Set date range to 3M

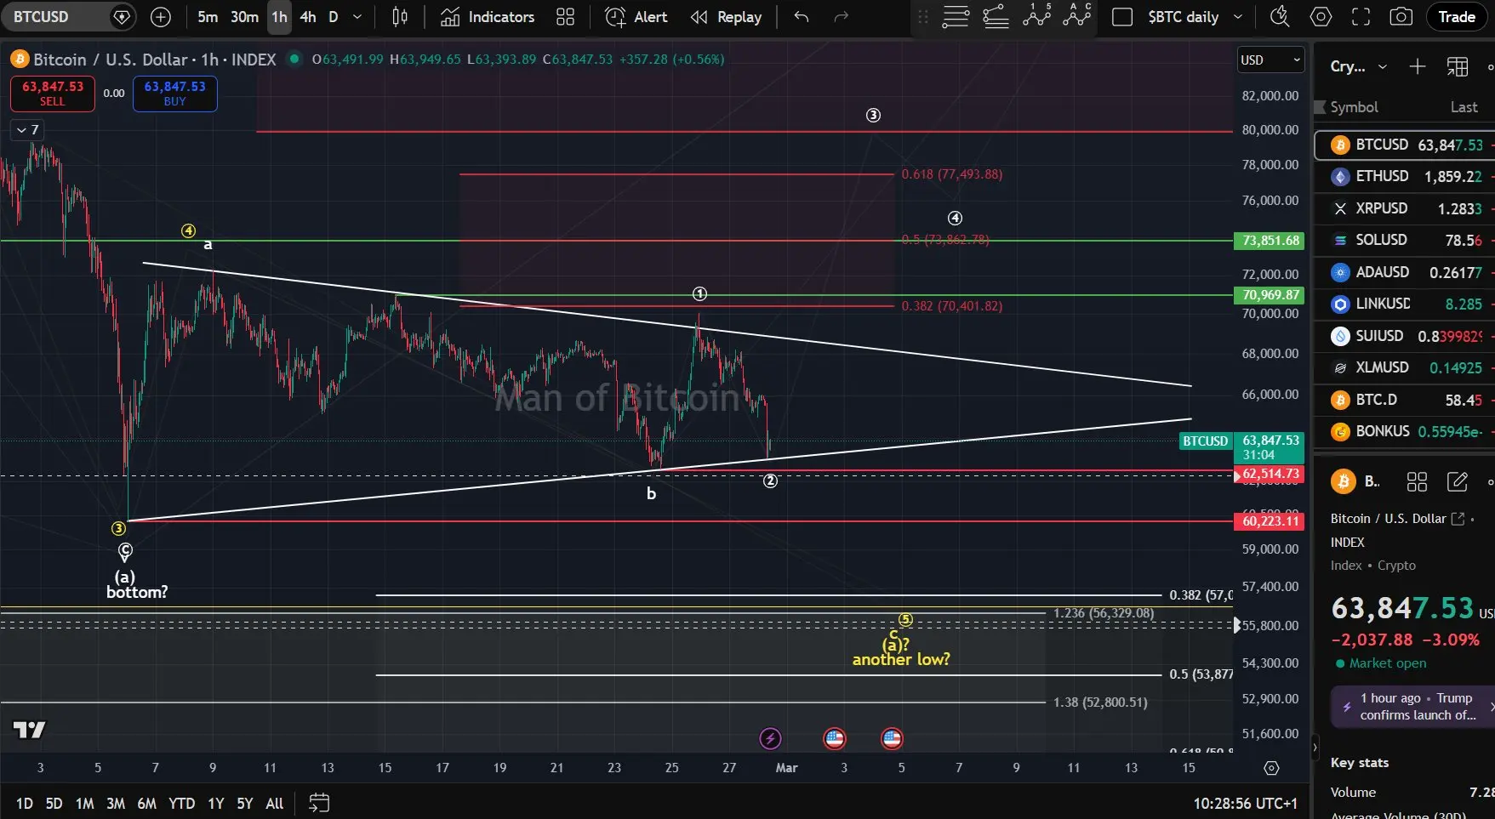(x=116, y=804)
